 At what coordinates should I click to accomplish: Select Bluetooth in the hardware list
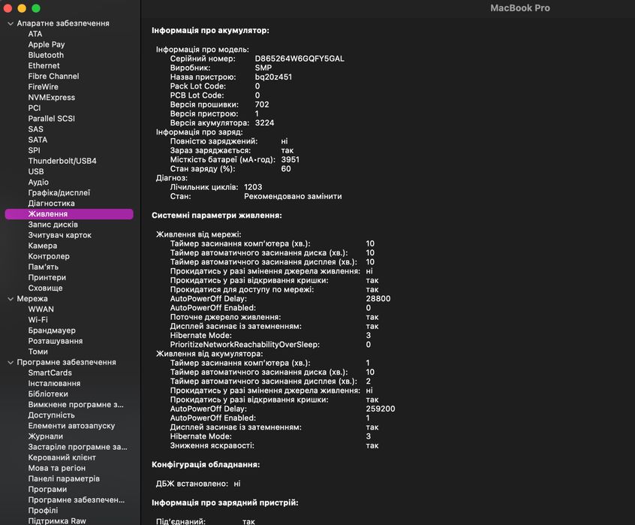46,55
